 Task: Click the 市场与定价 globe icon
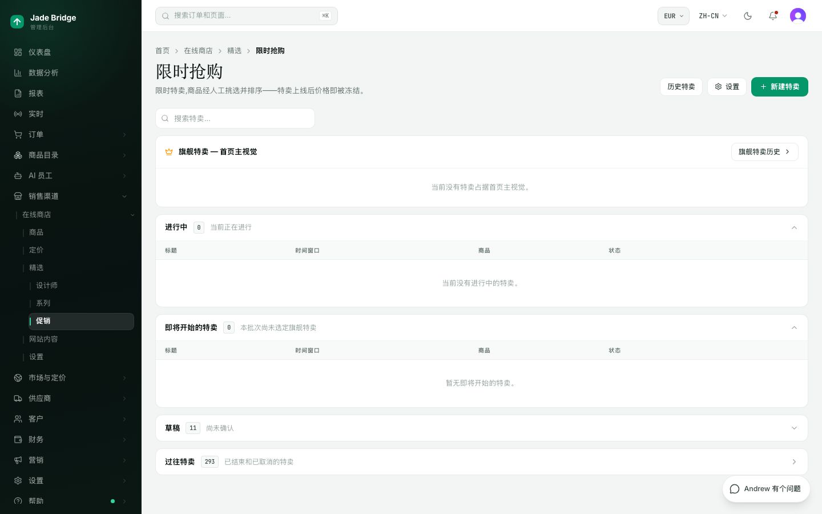tap(18, 378)
